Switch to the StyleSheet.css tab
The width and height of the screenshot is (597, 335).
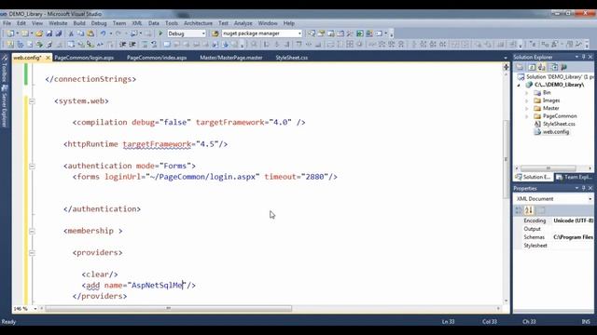tap(292, 58)
